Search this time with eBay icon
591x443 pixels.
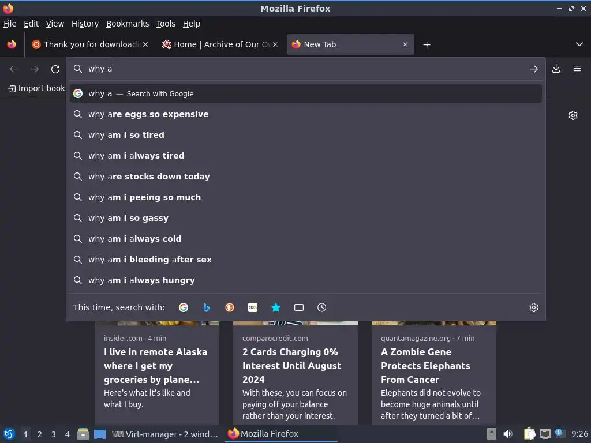(x=253, y=307)
